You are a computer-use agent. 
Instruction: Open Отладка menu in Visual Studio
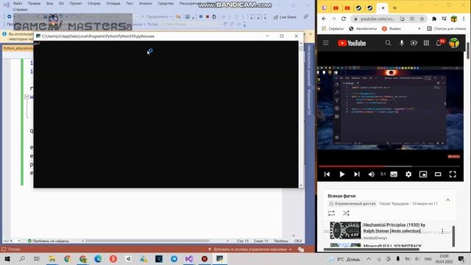(x=113, y=3)
